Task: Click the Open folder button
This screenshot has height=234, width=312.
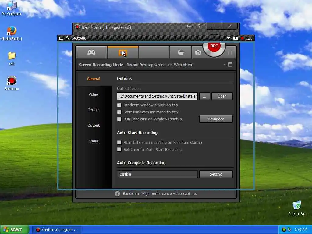Action: [222, 96]
